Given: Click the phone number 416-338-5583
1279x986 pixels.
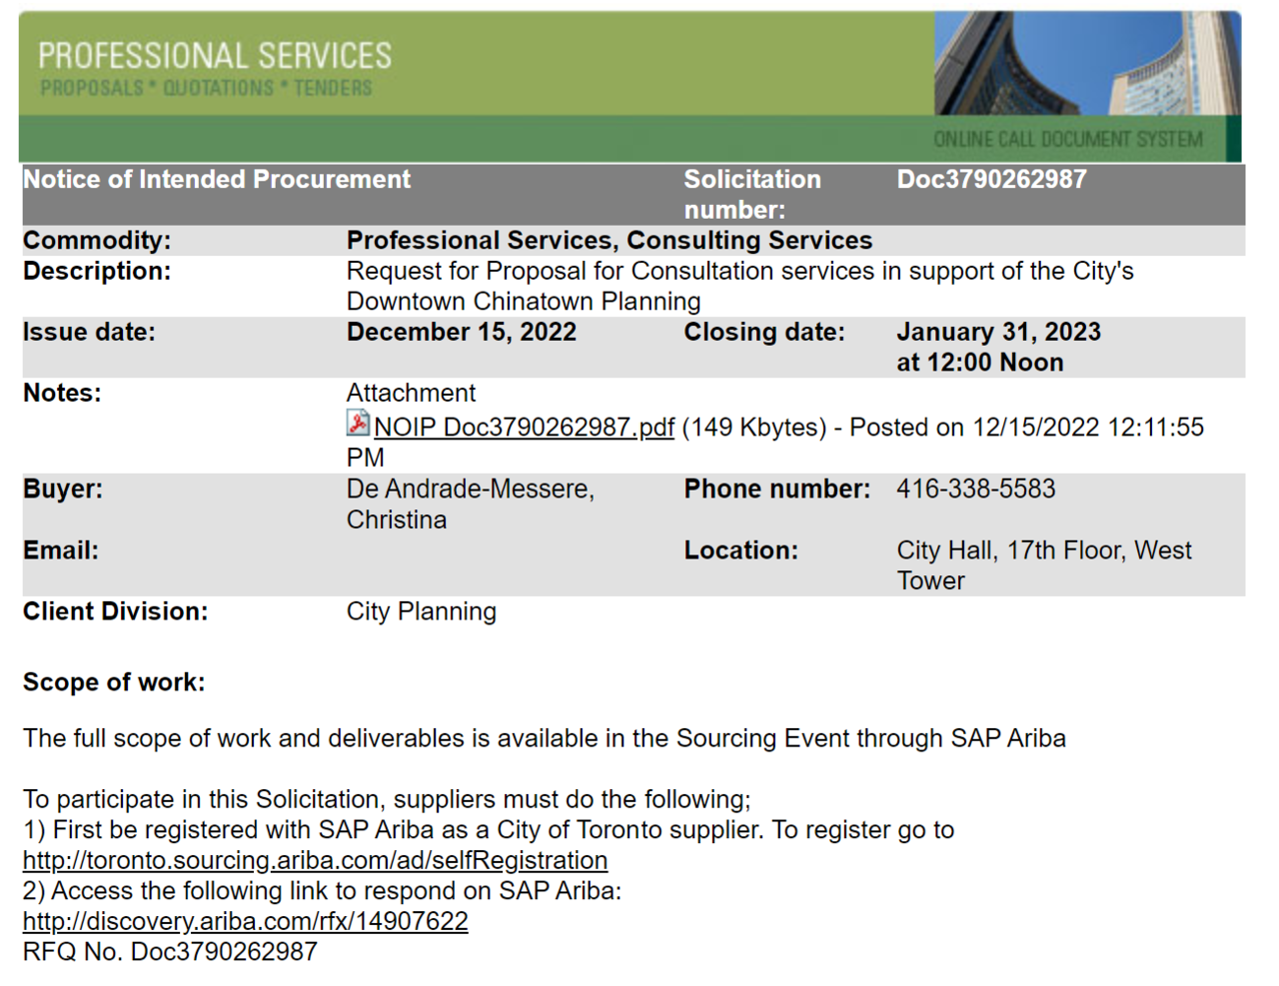Looking at the screenshot, I should pyautogui.click(x=975, y=490).
